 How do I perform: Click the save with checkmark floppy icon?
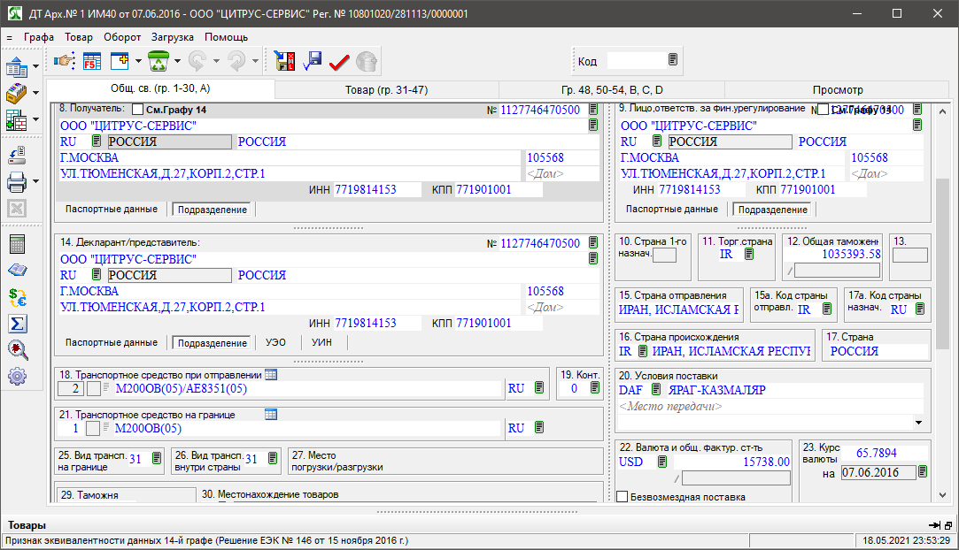pos(312,61)
